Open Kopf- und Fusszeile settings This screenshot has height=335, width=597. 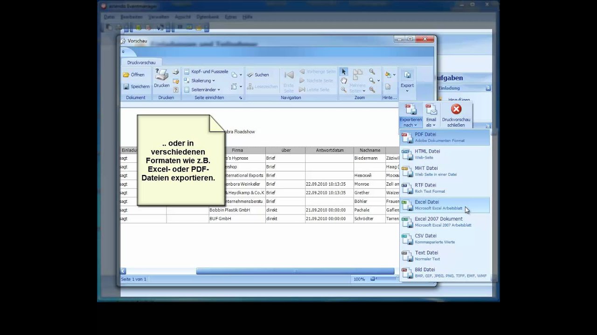click(206, 72)
